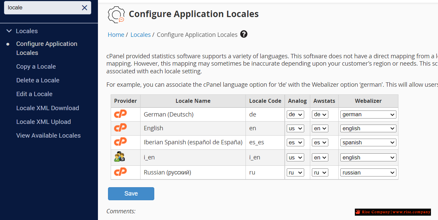Click the cPanel logo in German row
The height and width of the screenshot is (220, 438).
(120, 114)
